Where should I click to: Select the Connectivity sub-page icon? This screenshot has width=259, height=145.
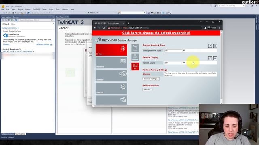(x=135, y=57)
